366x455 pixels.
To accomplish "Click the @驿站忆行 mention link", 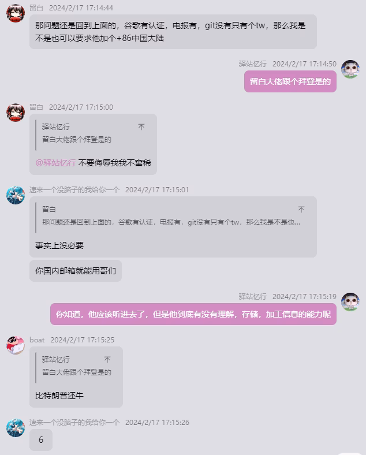I will coord(55,163).
